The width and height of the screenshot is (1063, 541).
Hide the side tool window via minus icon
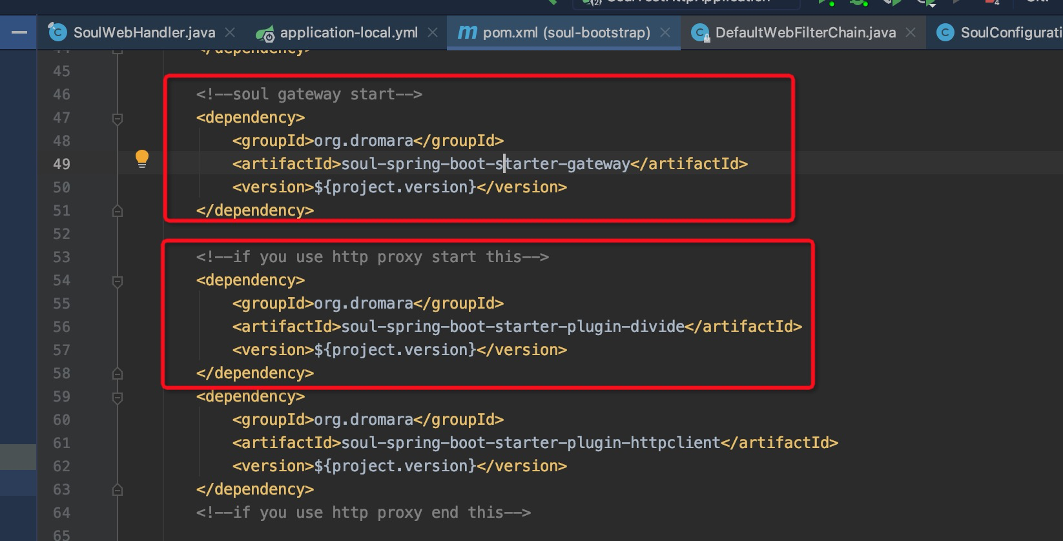(19, 32)
